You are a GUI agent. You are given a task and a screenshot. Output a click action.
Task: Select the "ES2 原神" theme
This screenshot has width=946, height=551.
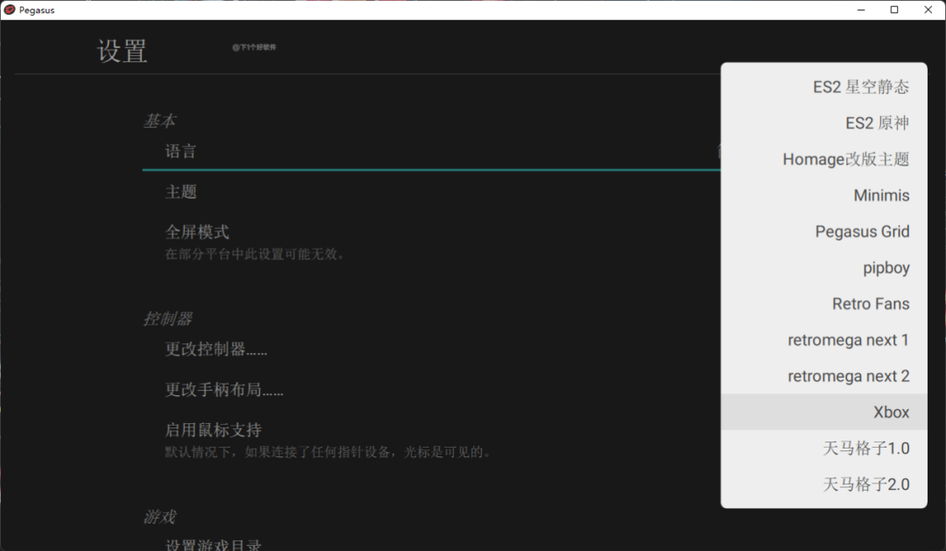pyautogui.click(x=876, y=123)
